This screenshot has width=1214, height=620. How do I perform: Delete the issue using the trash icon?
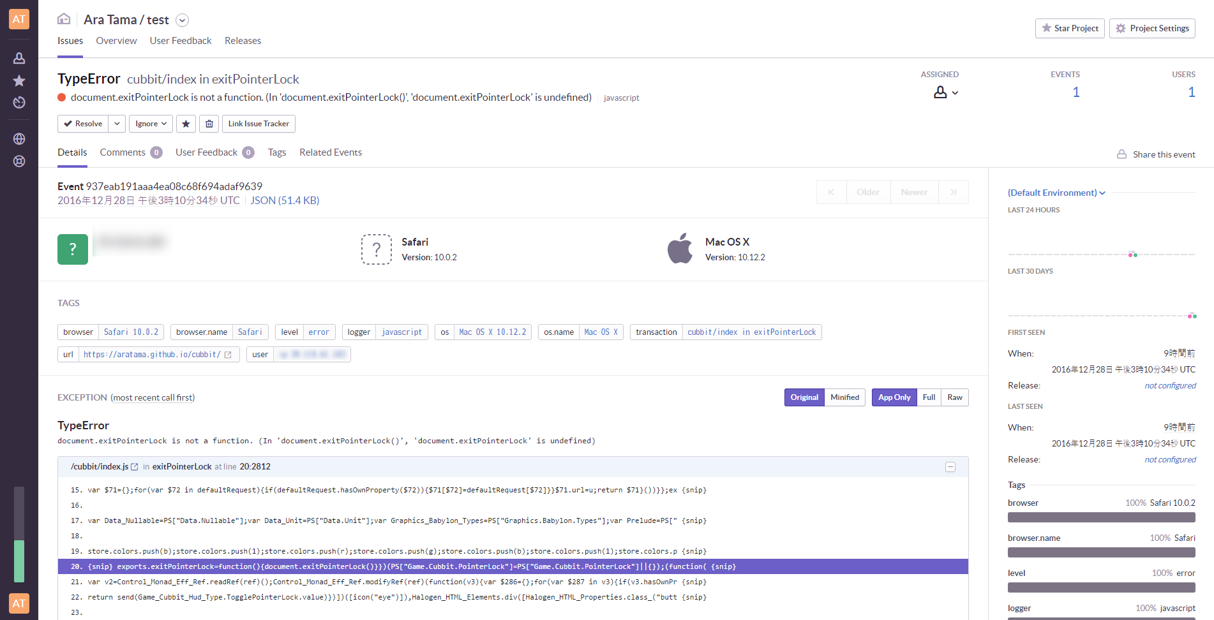pyautogui.click(x=209, y=124)
